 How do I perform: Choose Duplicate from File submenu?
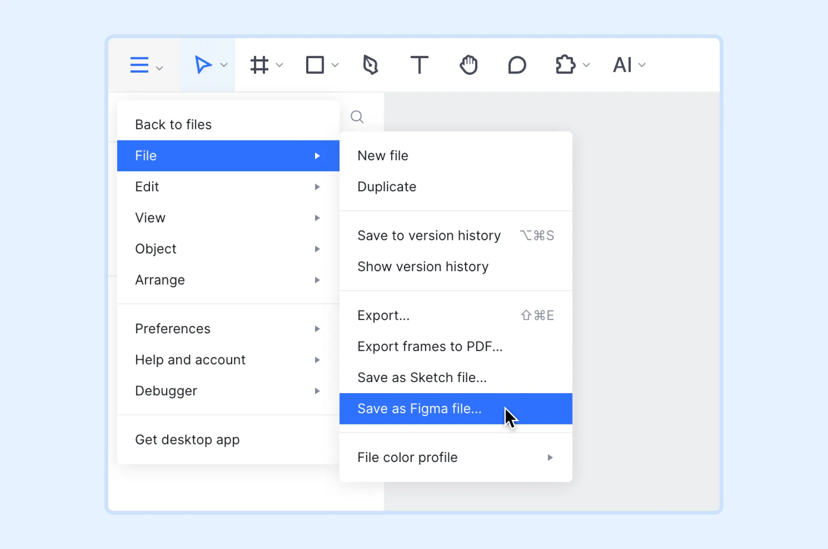coord(456,187)
